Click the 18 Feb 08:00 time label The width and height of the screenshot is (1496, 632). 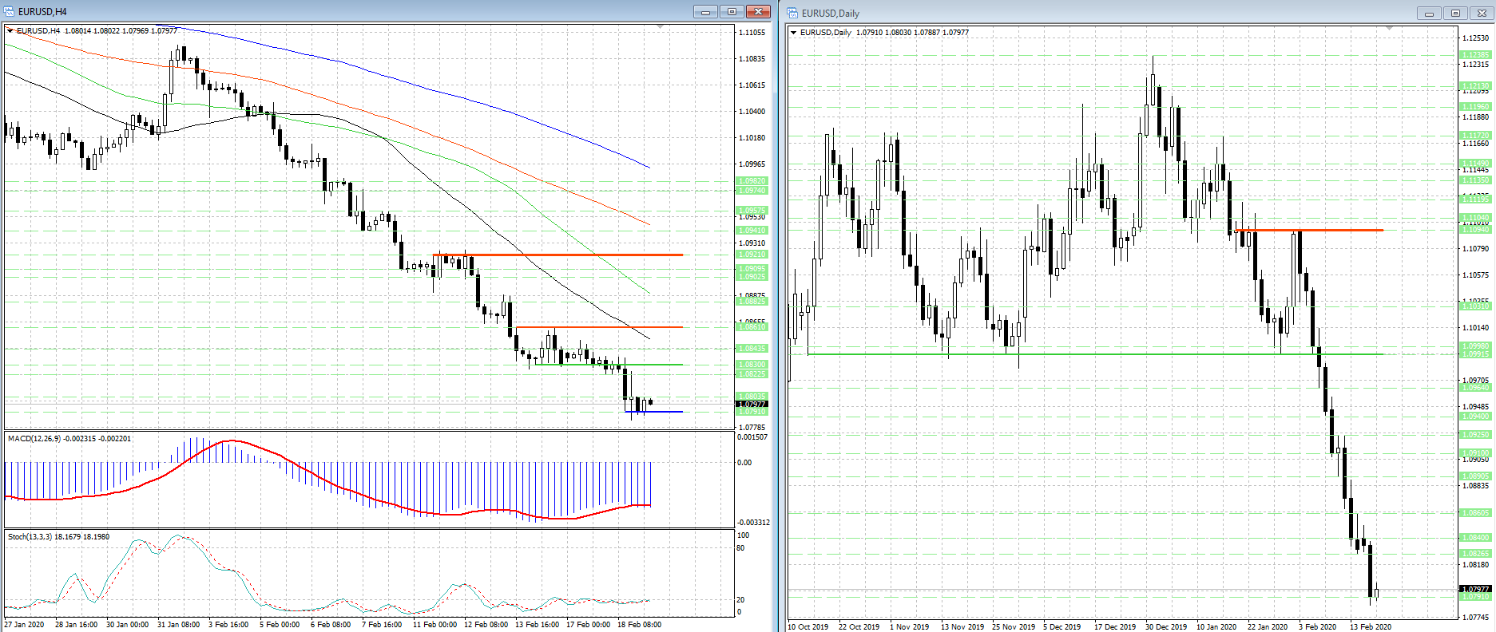pyautogui.click(x=639, y=624)
